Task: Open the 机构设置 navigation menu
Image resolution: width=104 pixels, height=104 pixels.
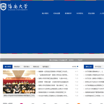Action: (57, 14)
